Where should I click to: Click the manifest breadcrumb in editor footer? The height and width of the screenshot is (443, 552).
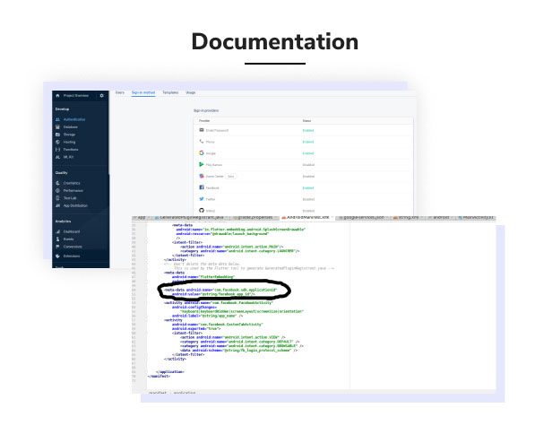point(157,393)
